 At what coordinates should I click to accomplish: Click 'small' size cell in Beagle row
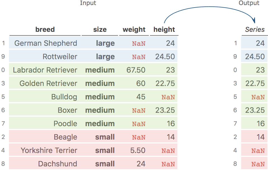coord(105,137)
